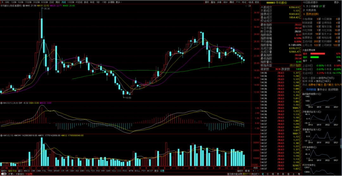
Task: Open the 关联报价 tab
Action: coord(20,174)
